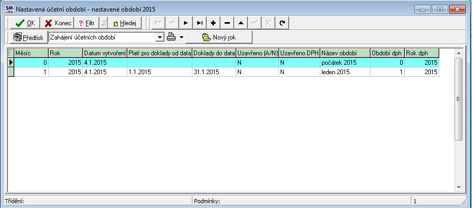The width and height of the screenshot is (472, 209).
Task: Click Uzavřeno DPH value in počátek 2015 row
Action: pos(300,63)
